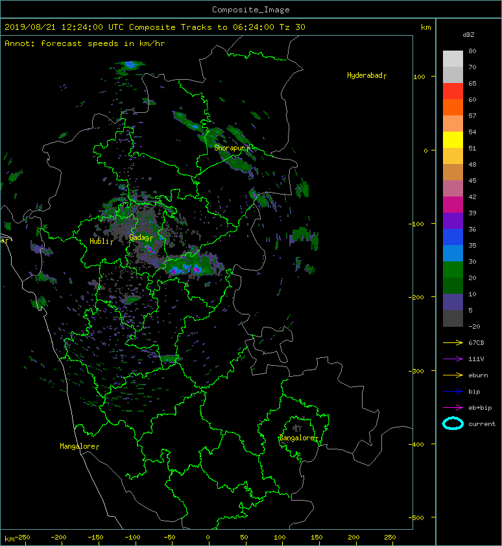Click the -150 tick on horizontal axis

tap(95, 538)
